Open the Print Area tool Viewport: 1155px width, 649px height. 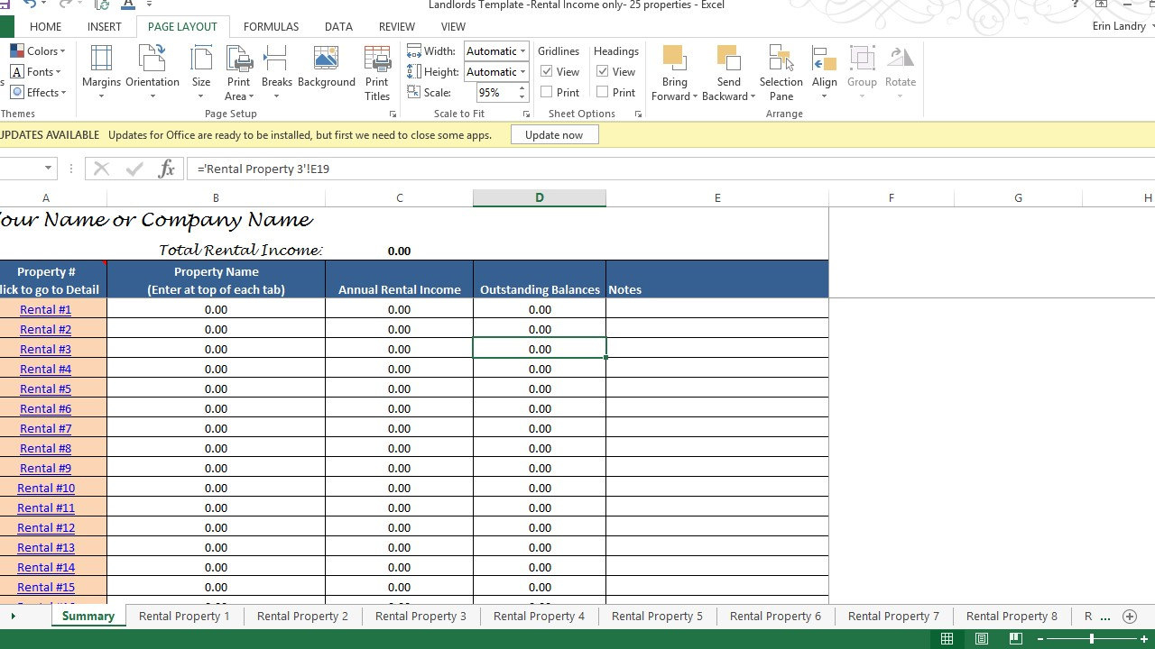click(x=238, y=71)
